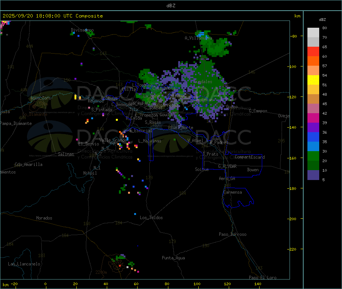Select the blue 36 dBZ legend swatch
Viewport: 342px width, 289px height.
pyautogui.click(x=313, y=137)
